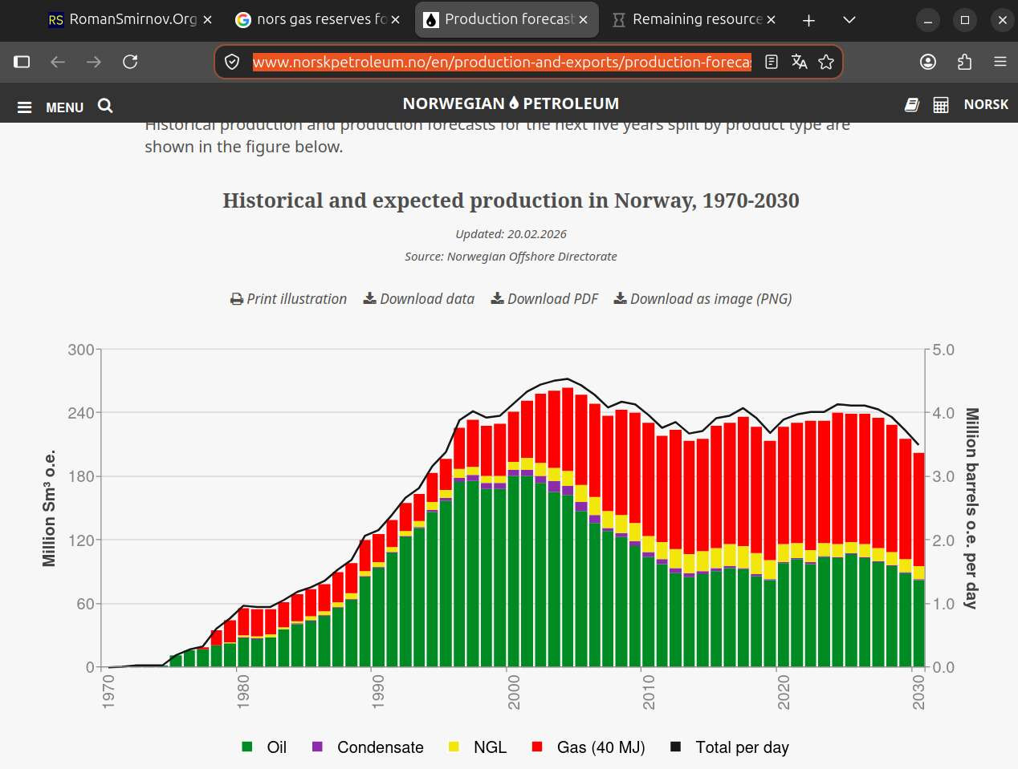
Task: Click the yellow NGL legend swatch
Action: [x=454, y=747]
